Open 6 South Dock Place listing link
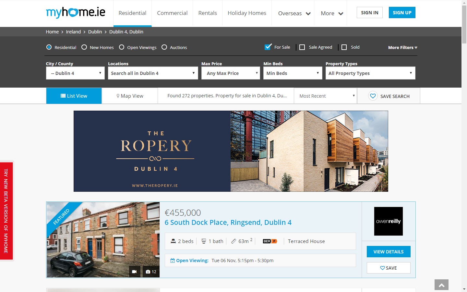Viewport: 467px width, 292px height. (x=228, y=223)
